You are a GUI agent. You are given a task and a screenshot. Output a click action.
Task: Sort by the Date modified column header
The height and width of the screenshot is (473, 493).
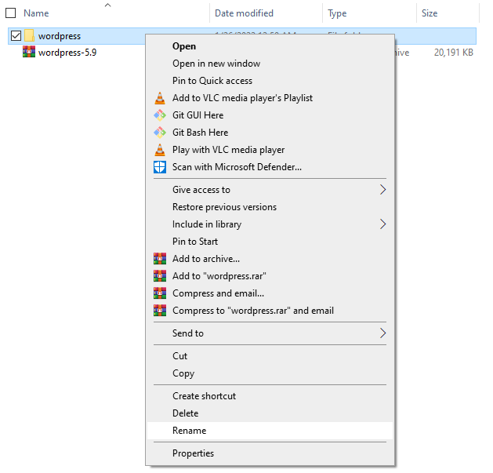(x=244, y=13)
